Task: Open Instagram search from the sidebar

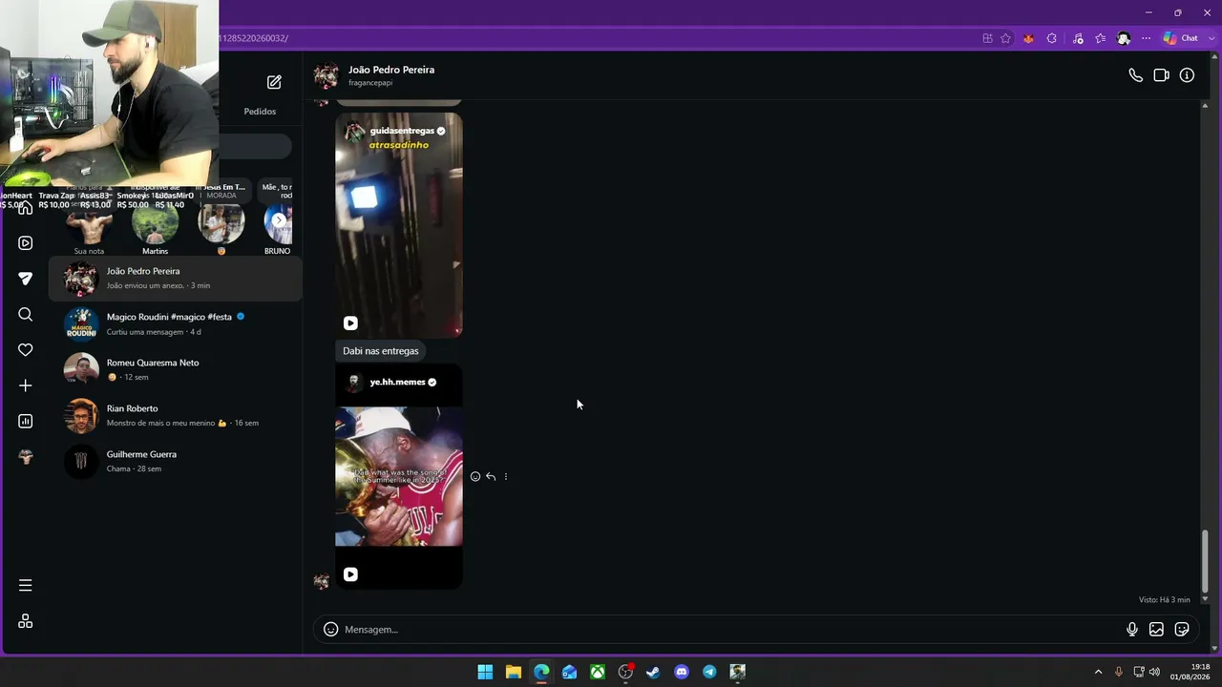Action: pyautogui.click(x=26, y=314)
